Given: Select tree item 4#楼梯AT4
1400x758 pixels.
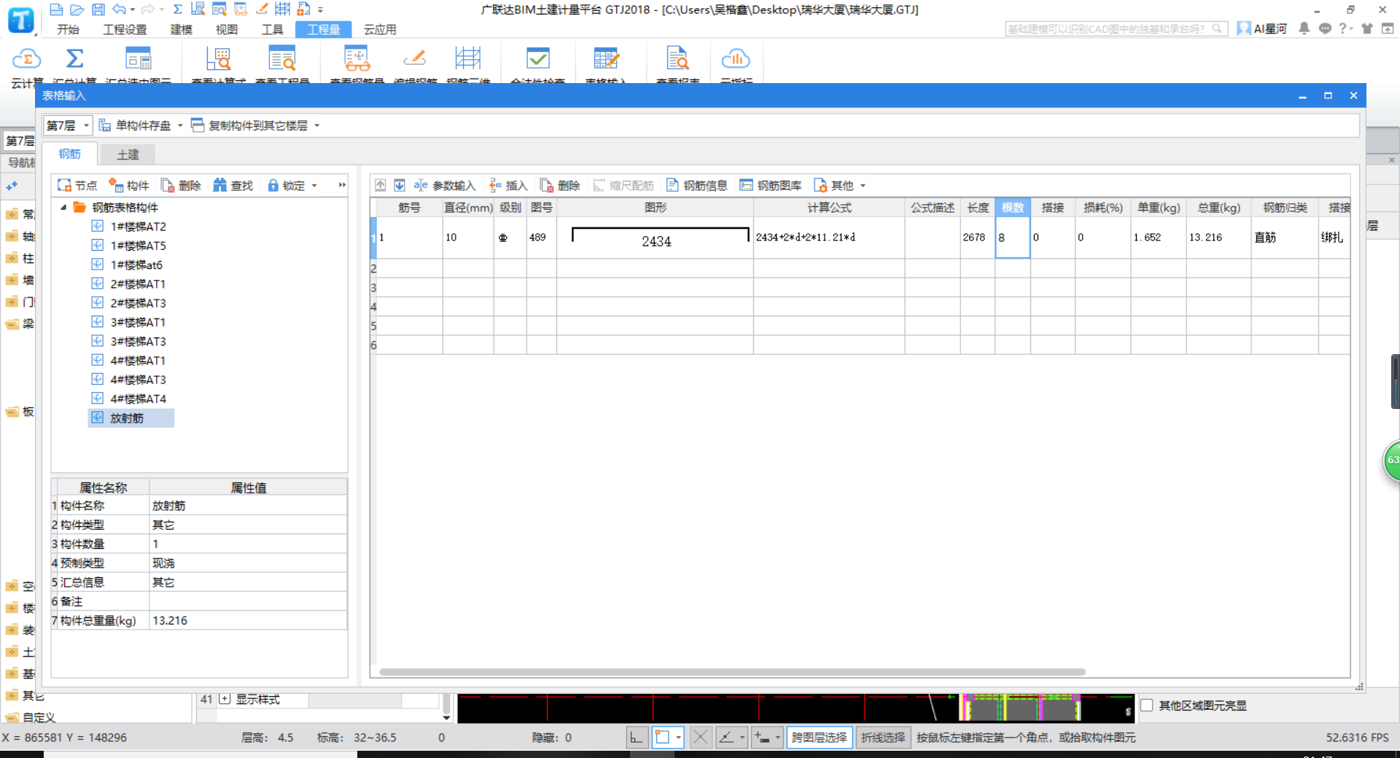Looking at the screenshot, I should [x=138, y=399].
